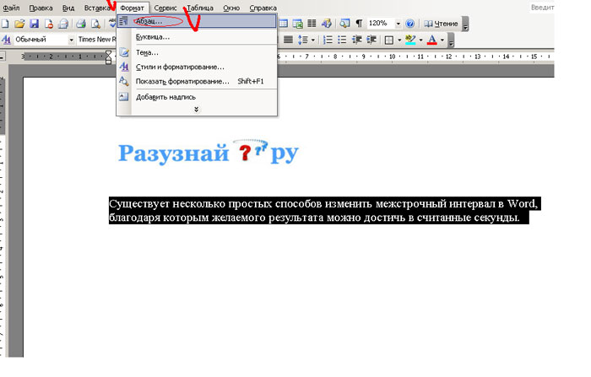This screenshot has height=377, width=591.
Task: Open Print Preview with the magnifier page icon
Action: click(95, 24)
